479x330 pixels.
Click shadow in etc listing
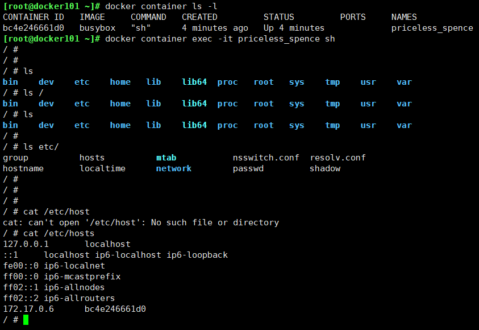pyautogui.click(x=325, y=168)
